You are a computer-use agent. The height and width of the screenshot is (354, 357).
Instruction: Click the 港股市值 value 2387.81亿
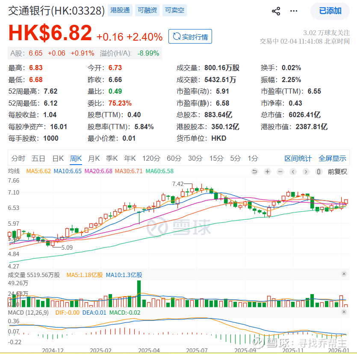(x=312, y=127)
